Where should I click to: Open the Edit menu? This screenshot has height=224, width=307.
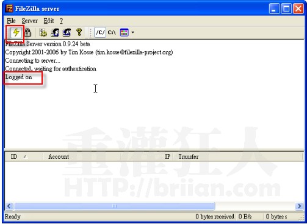coord(49,21)
